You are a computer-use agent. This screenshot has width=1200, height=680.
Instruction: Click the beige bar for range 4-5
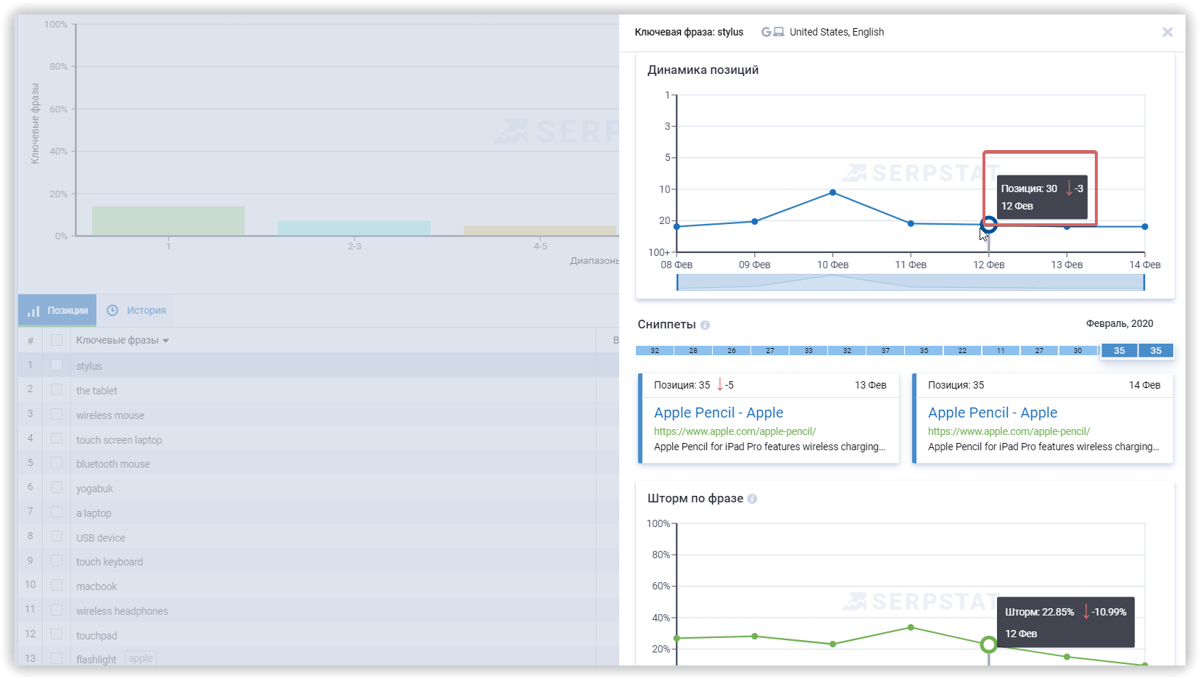click(x=540, y=231)
